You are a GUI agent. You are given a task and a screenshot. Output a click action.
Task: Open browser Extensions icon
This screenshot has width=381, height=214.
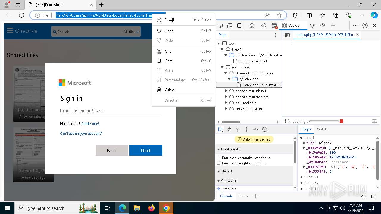pos(295,15)
